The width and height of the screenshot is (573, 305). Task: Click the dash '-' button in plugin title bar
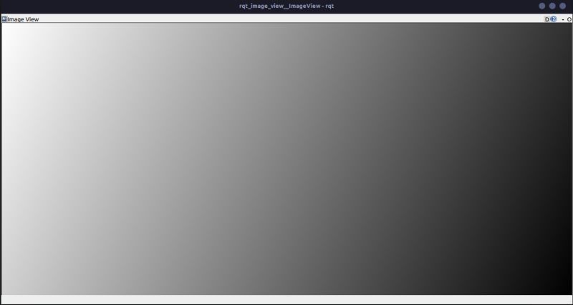click(x=563, y=19)
